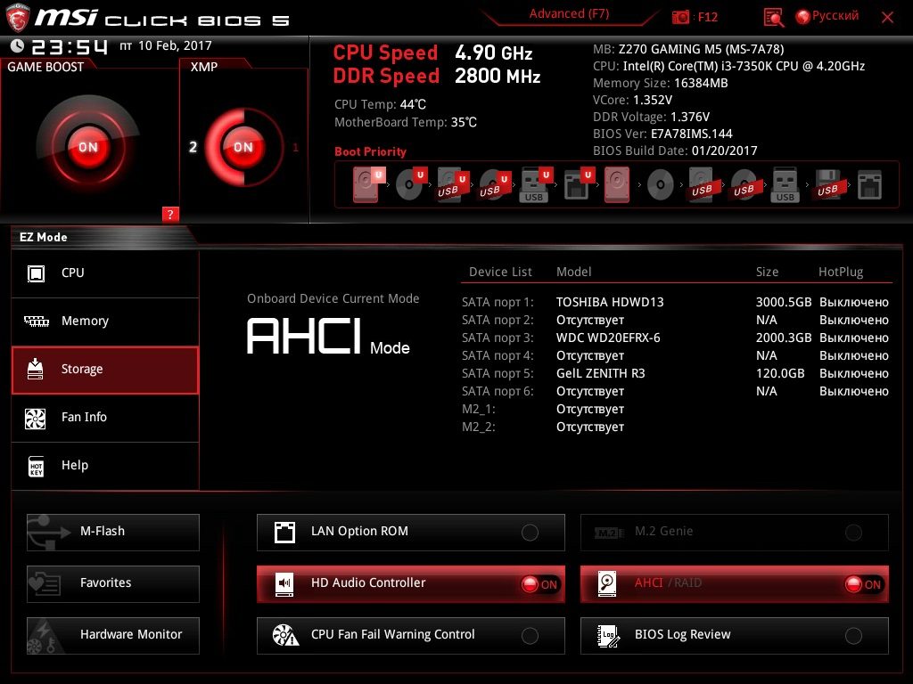Click the Boot Priority label
The image size is (913, 684).
pyautogui.click(x=370, y=151)
